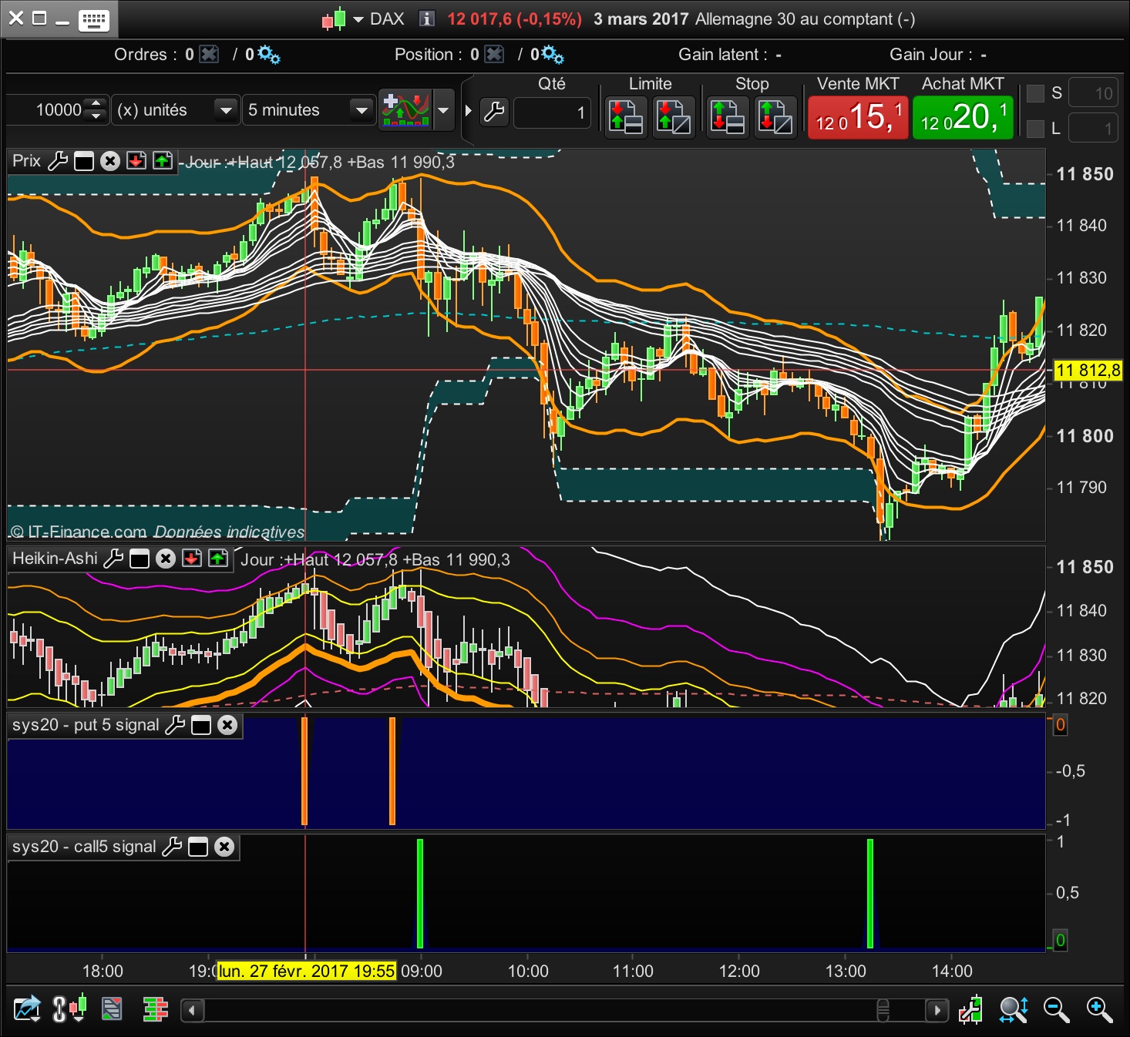Screen dimensions: 1130x1037
Task: Enable the L limit checkbox
Action: tap(1036, 129)
